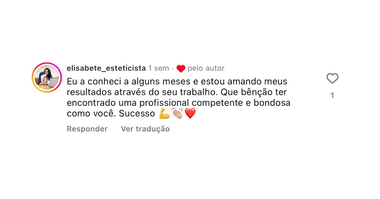Click the words como você in the last line

pyautogui.click(x=91, y=114)
